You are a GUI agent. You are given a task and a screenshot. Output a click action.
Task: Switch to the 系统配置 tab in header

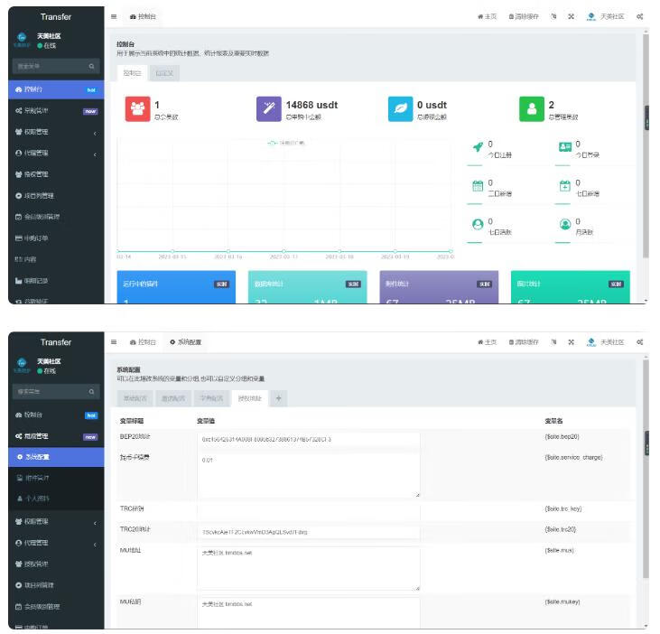click(186, 342)
